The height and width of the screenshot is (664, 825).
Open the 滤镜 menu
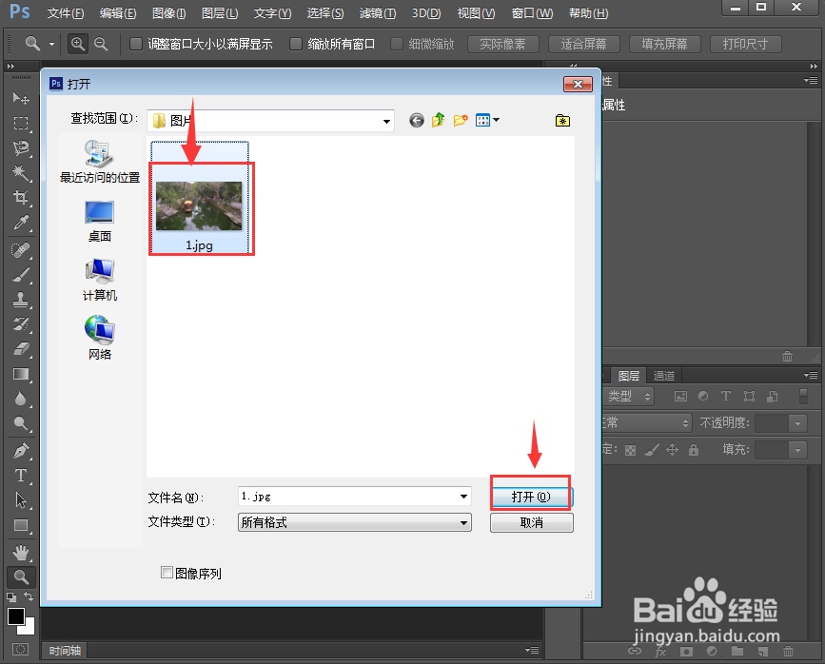coord(377,12)
